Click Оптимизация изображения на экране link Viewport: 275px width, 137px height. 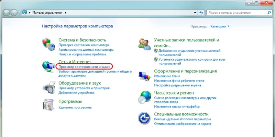point(183,124)
